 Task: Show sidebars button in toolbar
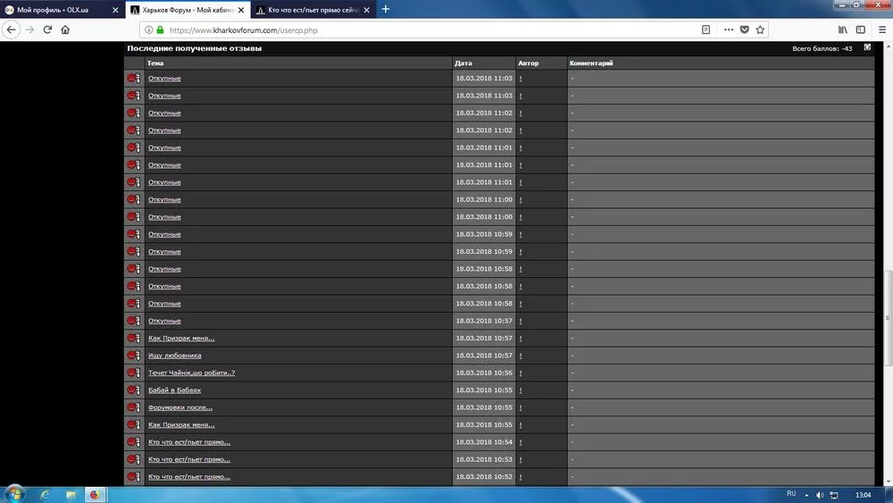tap(861, 29)
